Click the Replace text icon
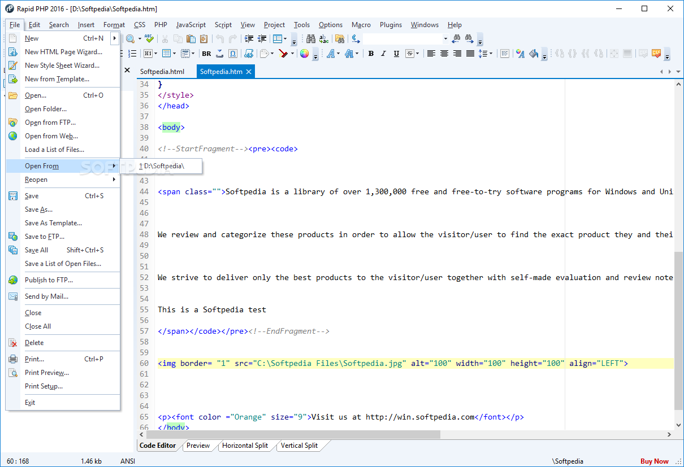 (324, 39)
